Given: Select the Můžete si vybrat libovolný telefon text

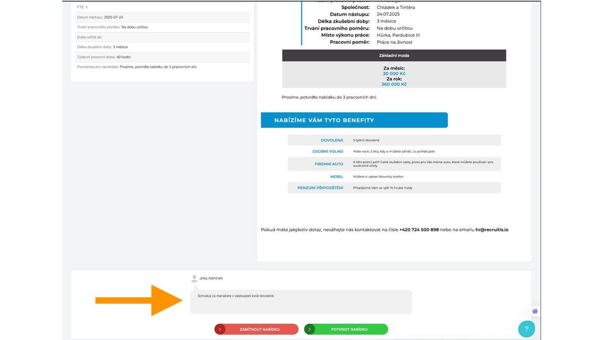Looking at the screenshot, I should (379, 177).
